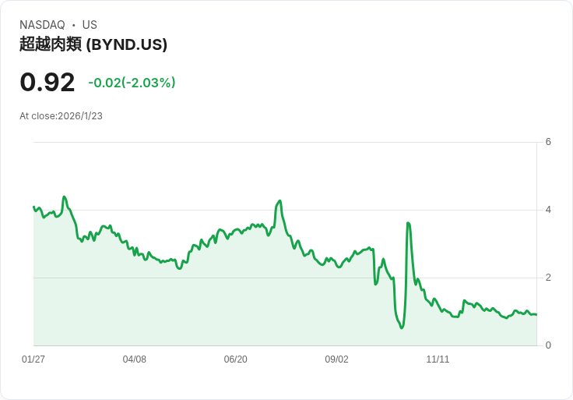Click the 4 value on price axis
This screenshot has width=573, height=400.
pos(548,210)
